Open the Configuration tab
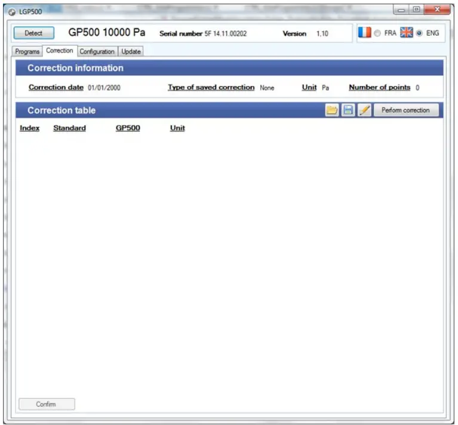 pyautogui.click(x=97, y=52)
